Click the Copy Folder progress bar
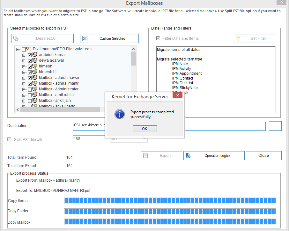Screen dimensions: 289x231 (170, 212)
